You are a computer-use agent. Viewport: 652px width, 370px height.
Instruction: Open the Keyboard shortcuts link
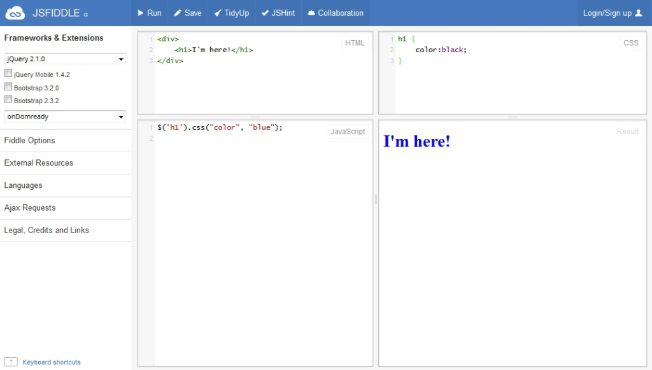(x=52, y=362)
